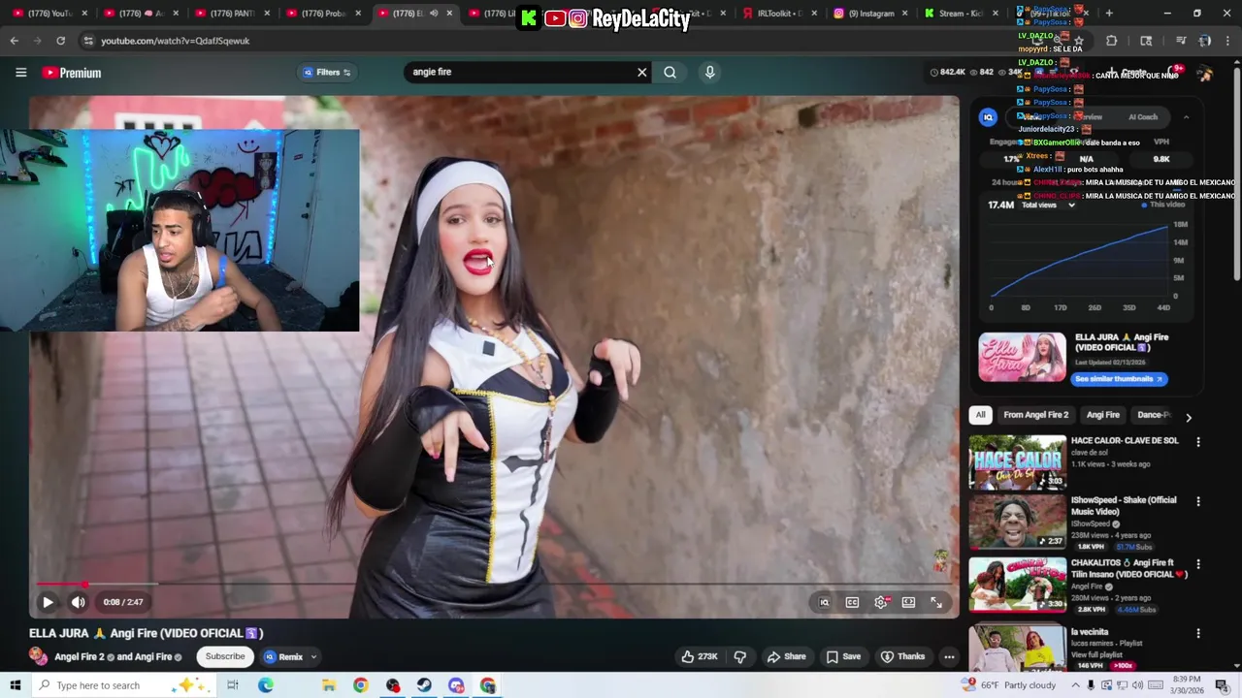Open 'IShowSpeed - Shake' video thumbnail
Viewport: 1242px width, 698px height.
(x=1017, y=522)
